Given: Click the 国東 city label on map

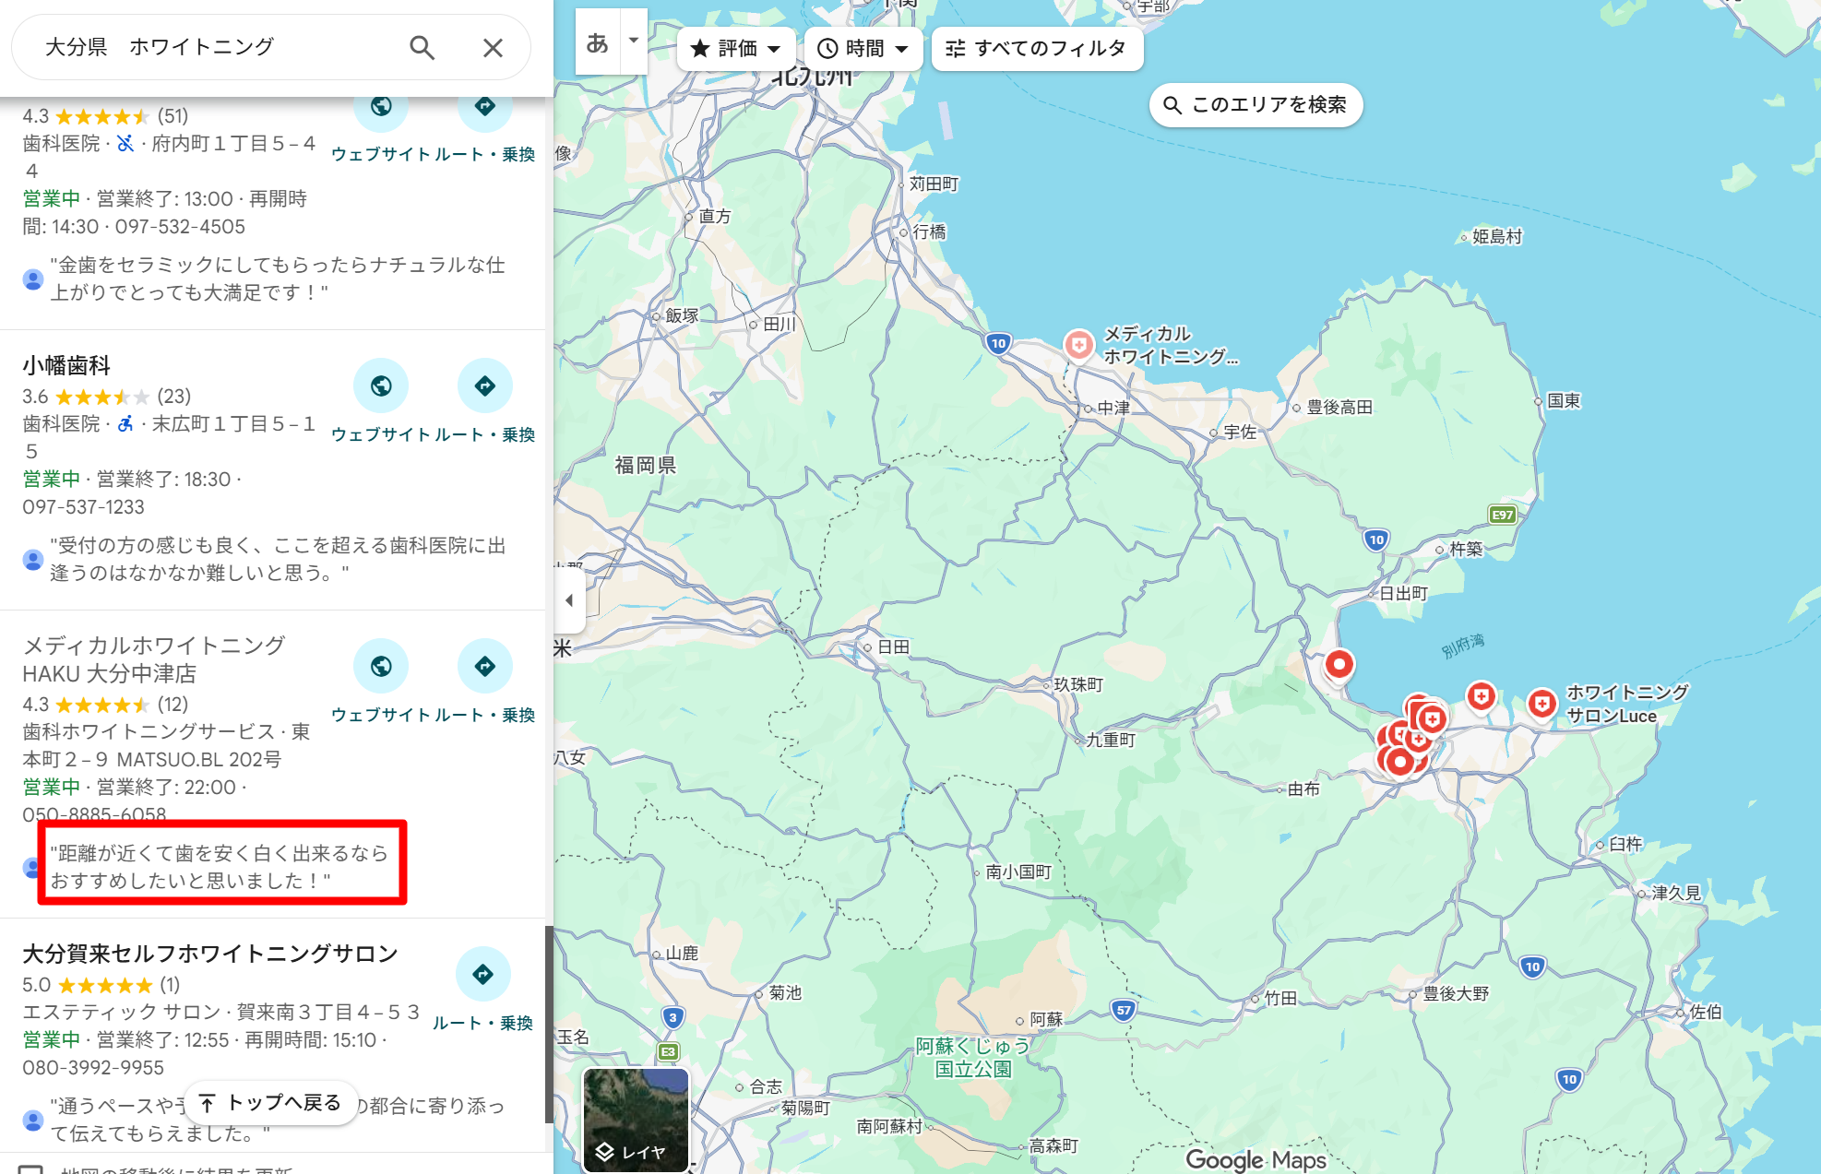Looking at the screenshot, I should tap(1564, 400).
